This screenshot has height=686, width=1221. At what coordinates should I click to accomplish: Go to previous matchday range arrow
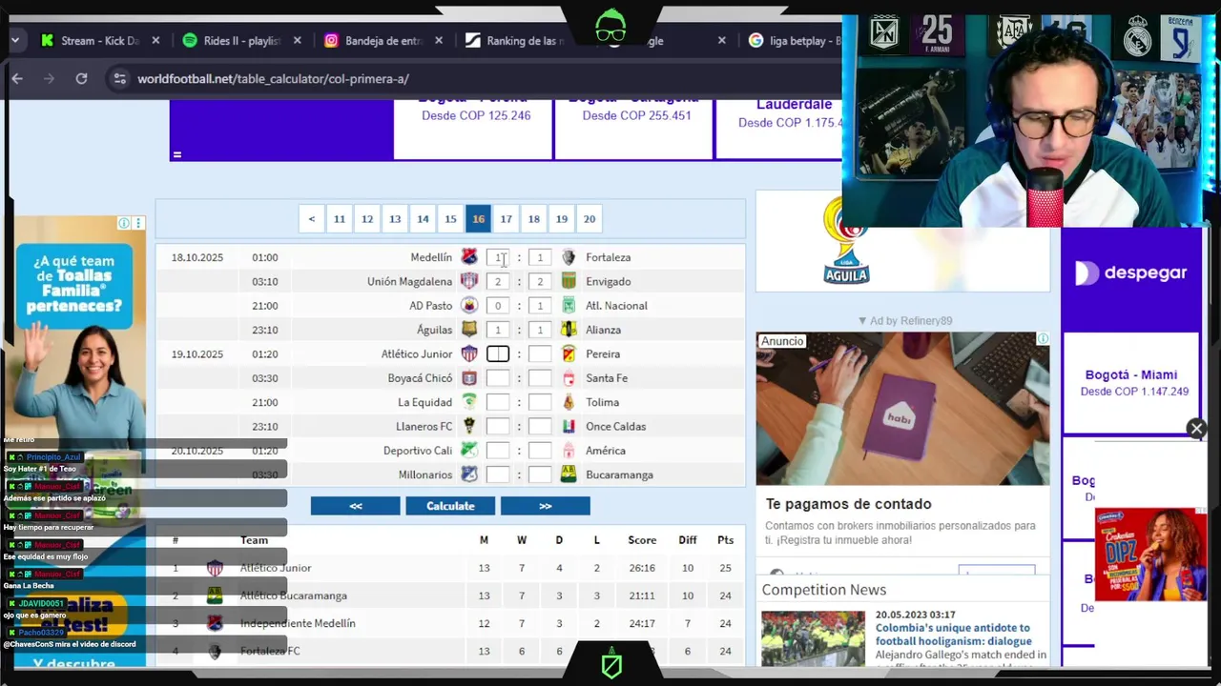coord(311,219)
